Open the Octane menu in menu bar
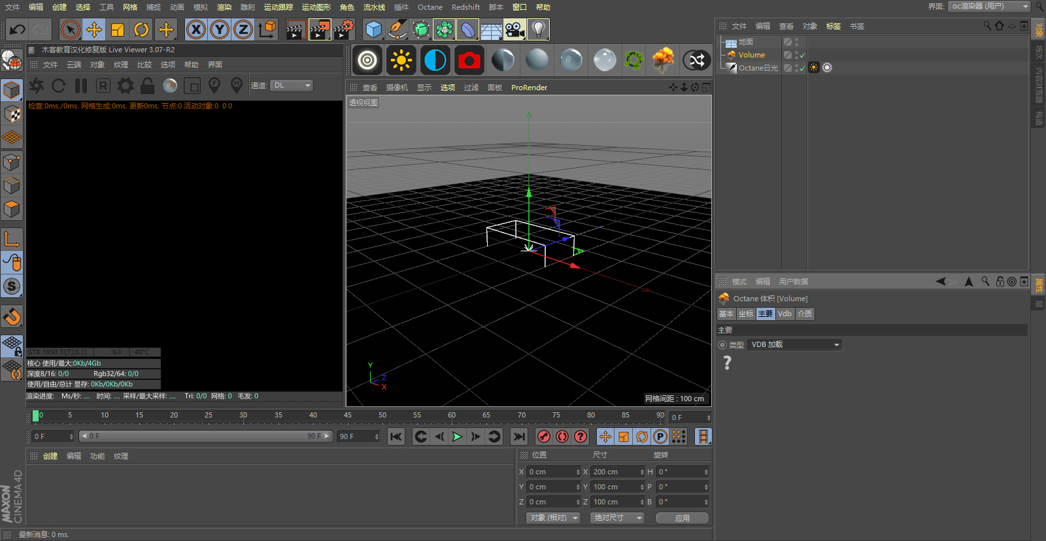Screen dimensions: 1046x541 pyautogui.click(x=430, y=7)
